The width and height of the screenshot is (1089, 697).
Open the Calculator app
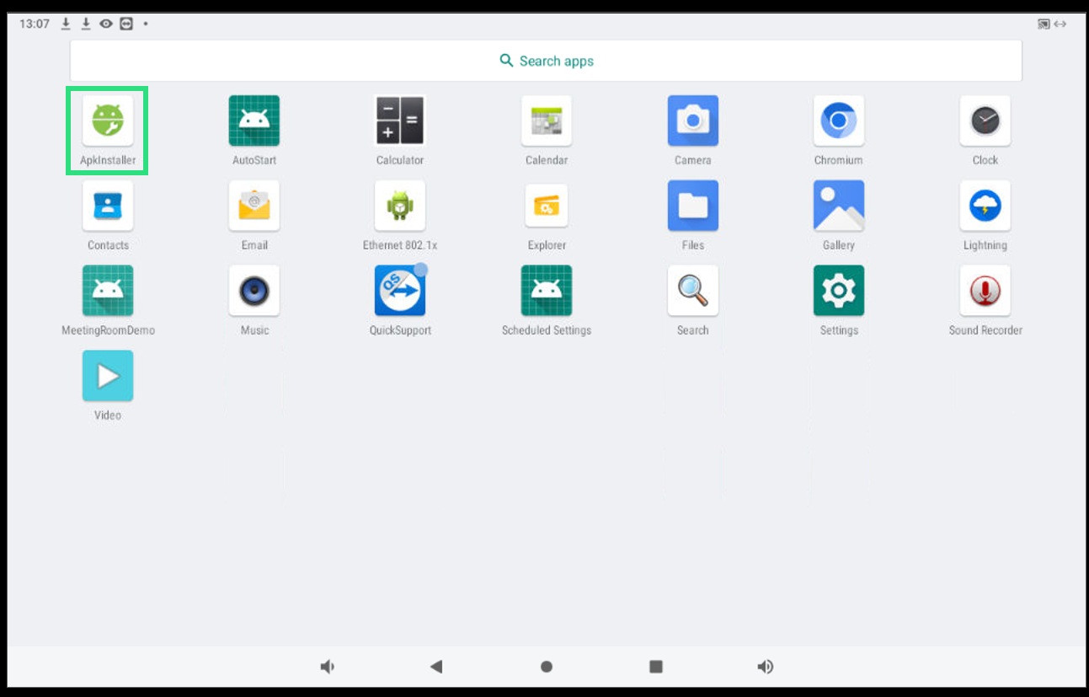pos(400,121)
